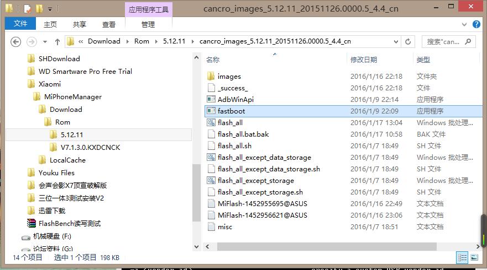Open the images folder
Screen dimensions: 487x270
(x=229, y=76)
